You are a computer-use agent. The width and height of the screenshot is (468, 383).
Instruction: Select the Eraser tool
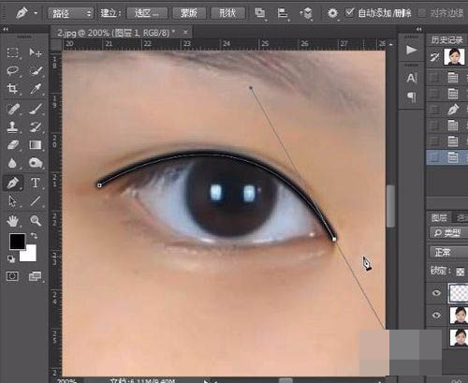pos(12,145)
